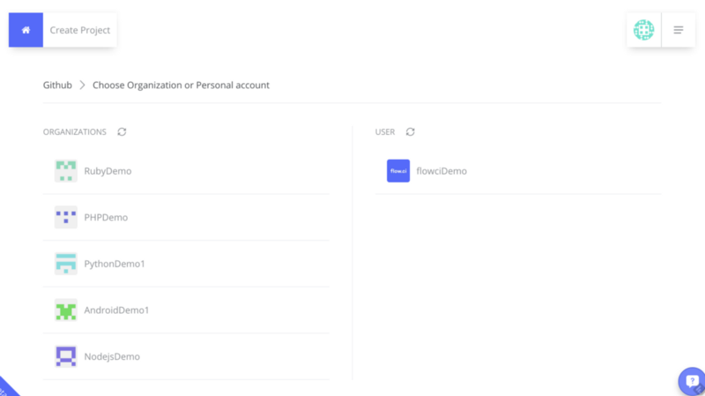The width and height of the screenshot is (705, 396).
Task: Select the PythonDemo1 organization
Action: point(114,264)
